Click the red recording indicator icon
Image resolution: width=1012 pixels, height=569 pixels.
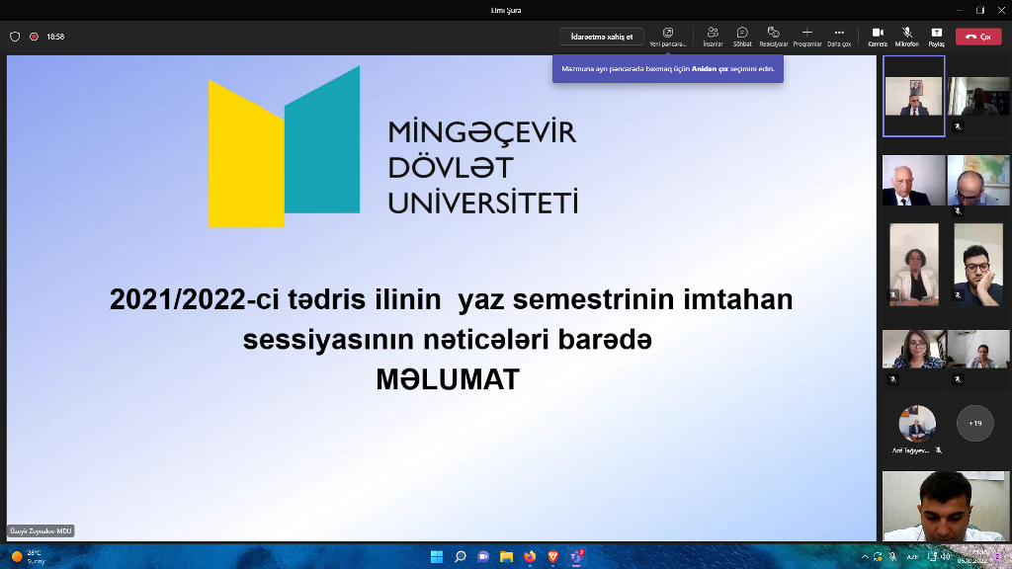coord(34,37)
